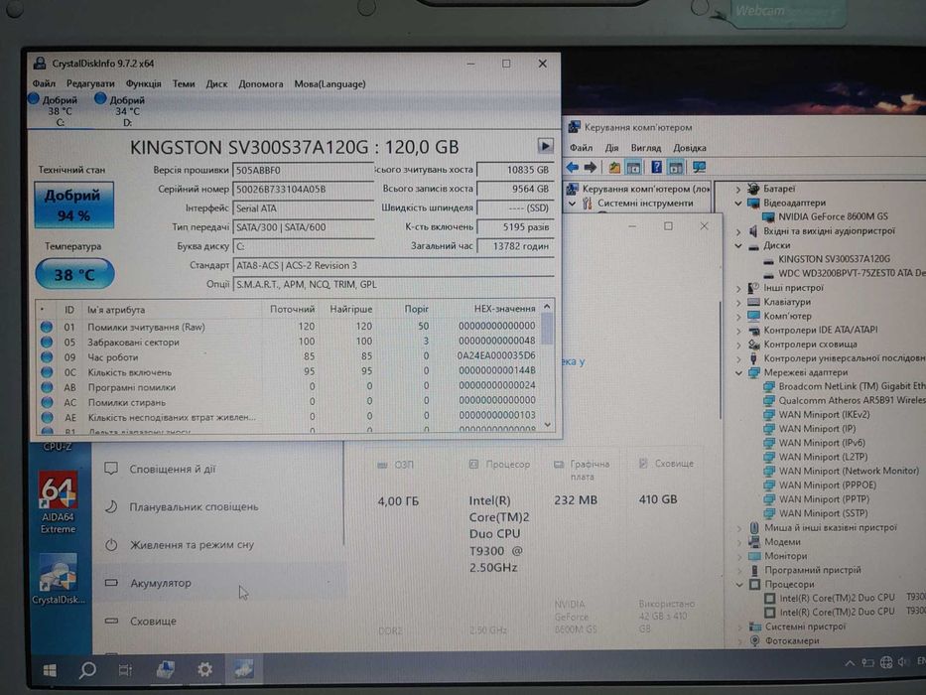The image size is (926, 695).
Task: Click the monitor icon in Computer Management toolbar
Action: (x=700, y=168)
